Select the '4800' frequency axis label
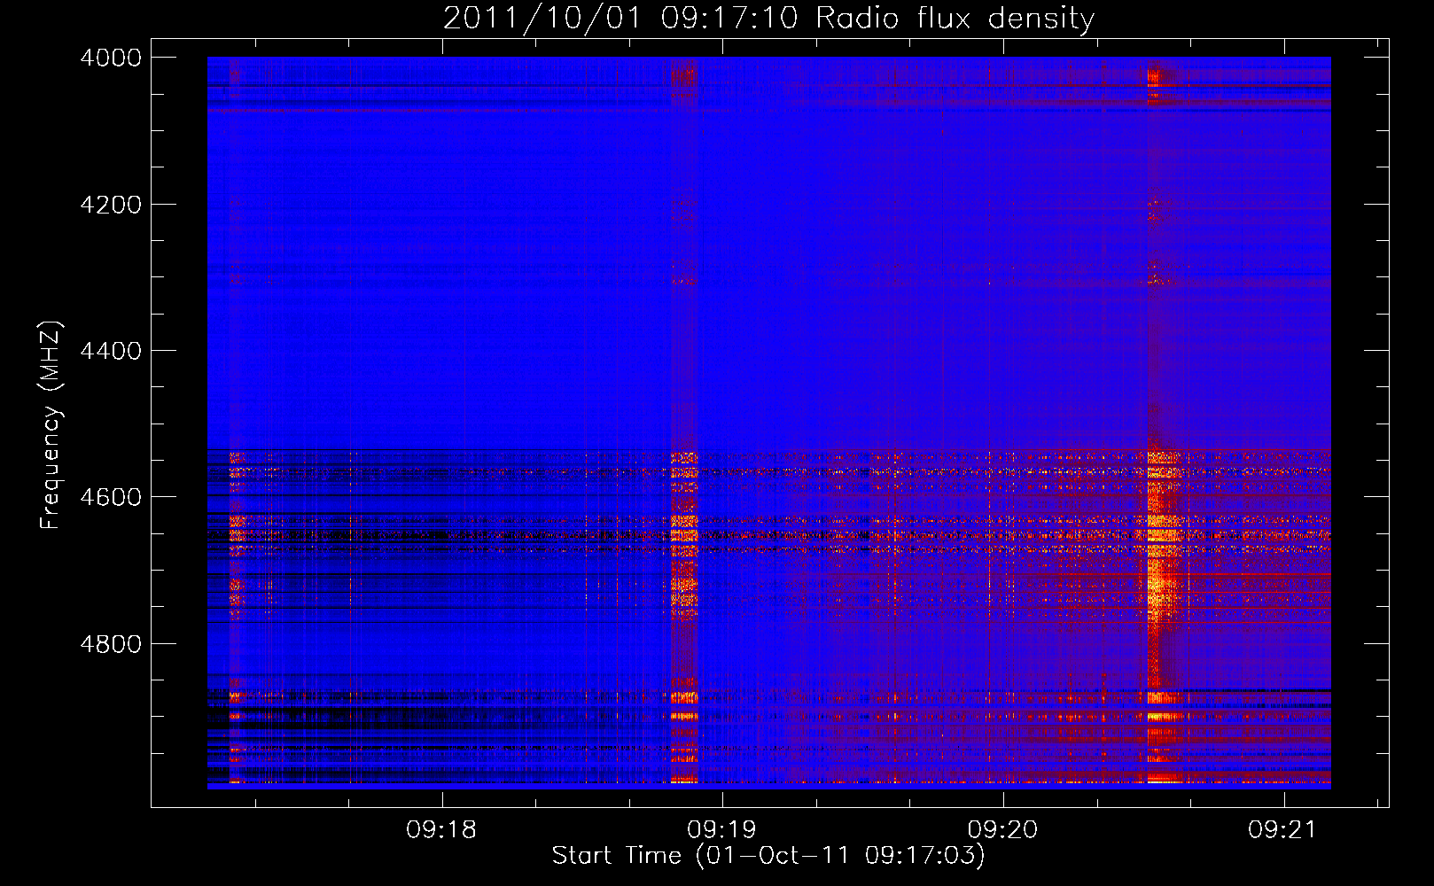Screen dimensions: 1434x886 [x=111, y=644]
